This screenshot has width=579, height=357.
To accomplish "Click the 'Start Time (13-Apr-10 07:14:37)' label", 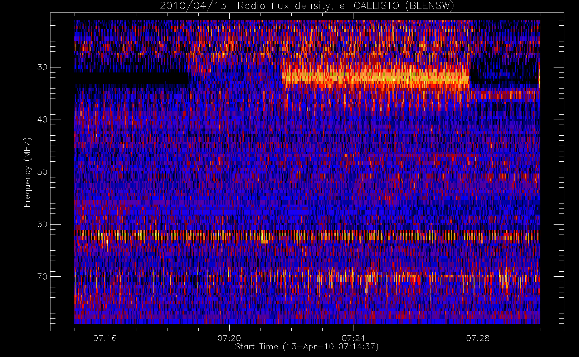I will pos(307,347).
